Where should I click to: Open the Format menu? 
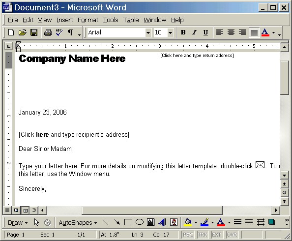(88, 20)
